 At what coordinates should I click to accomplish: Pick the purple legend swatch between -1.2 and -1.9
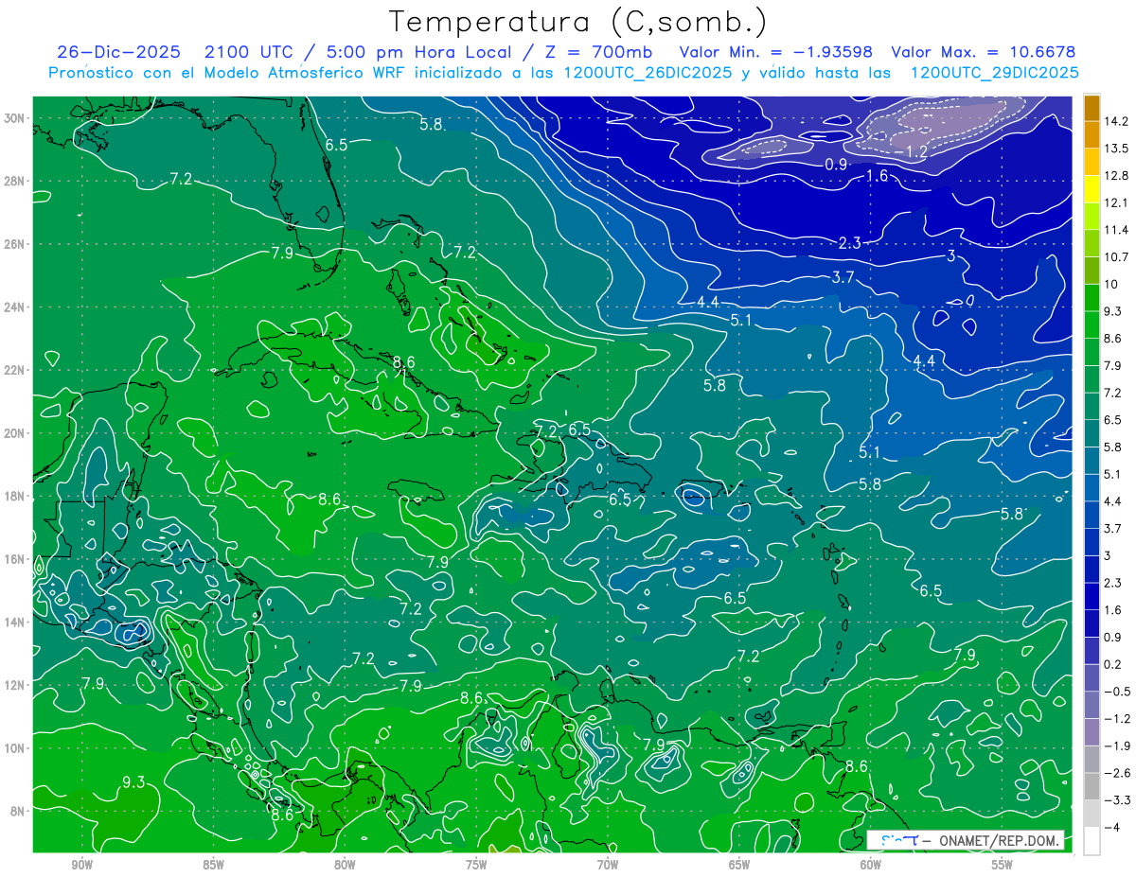point(1092,732)
